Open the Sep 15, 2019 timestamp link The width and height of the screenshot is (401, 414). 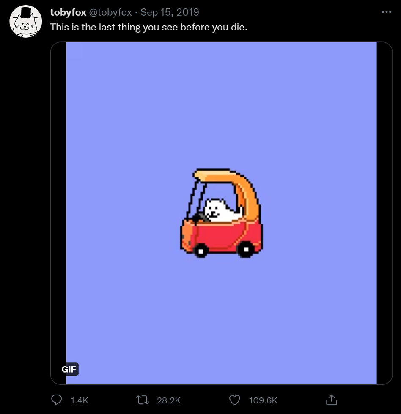tap(170, 12)
